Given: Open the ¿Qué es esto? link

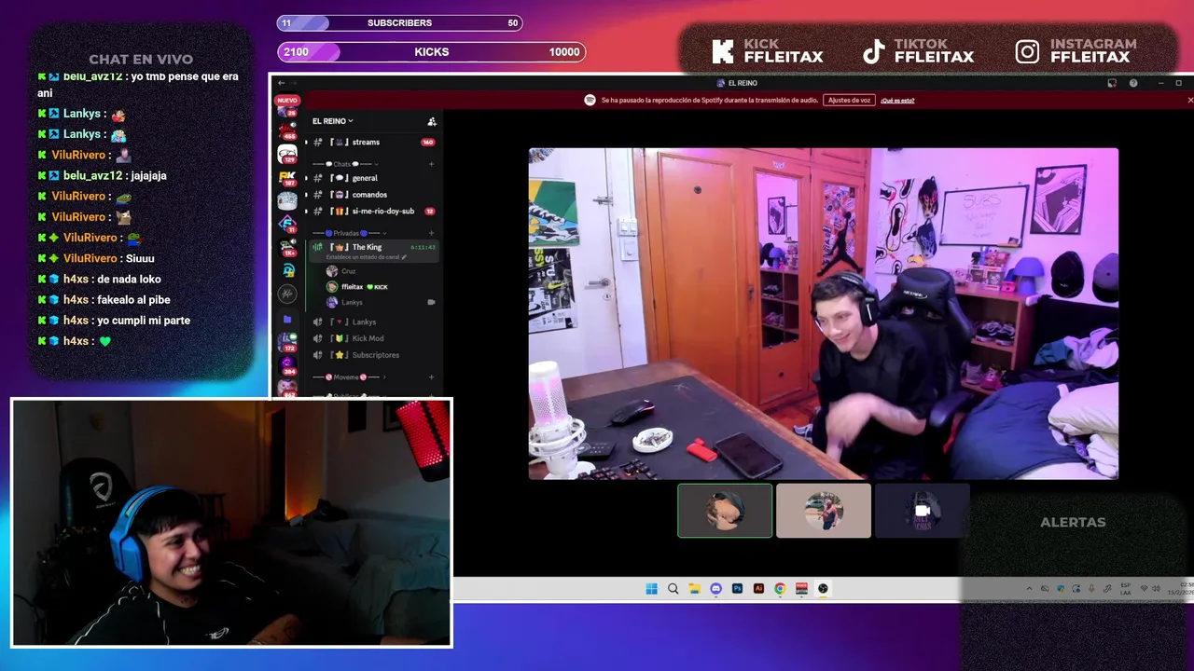Looking at the screenshot, I should click(x=897, y=100).
